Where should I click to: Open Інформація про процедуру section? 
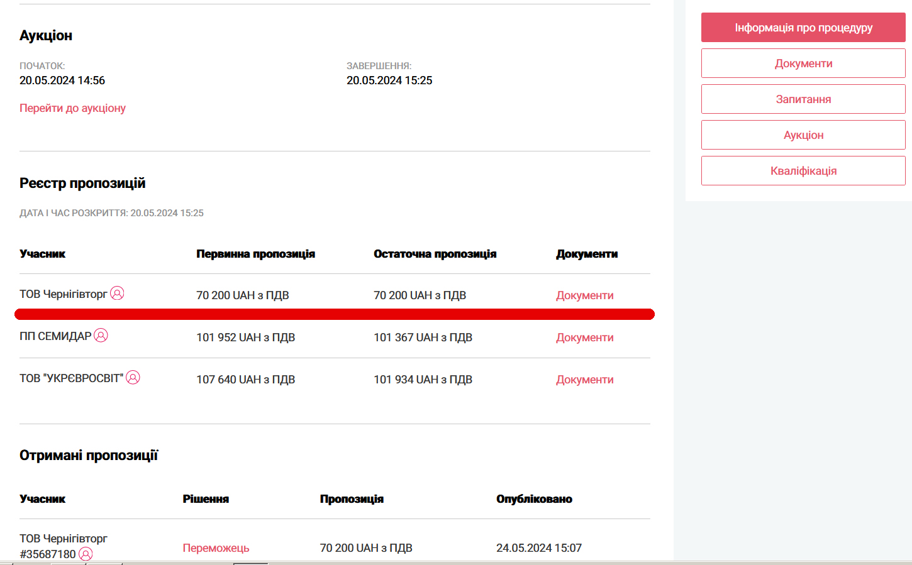click(803, 28)
